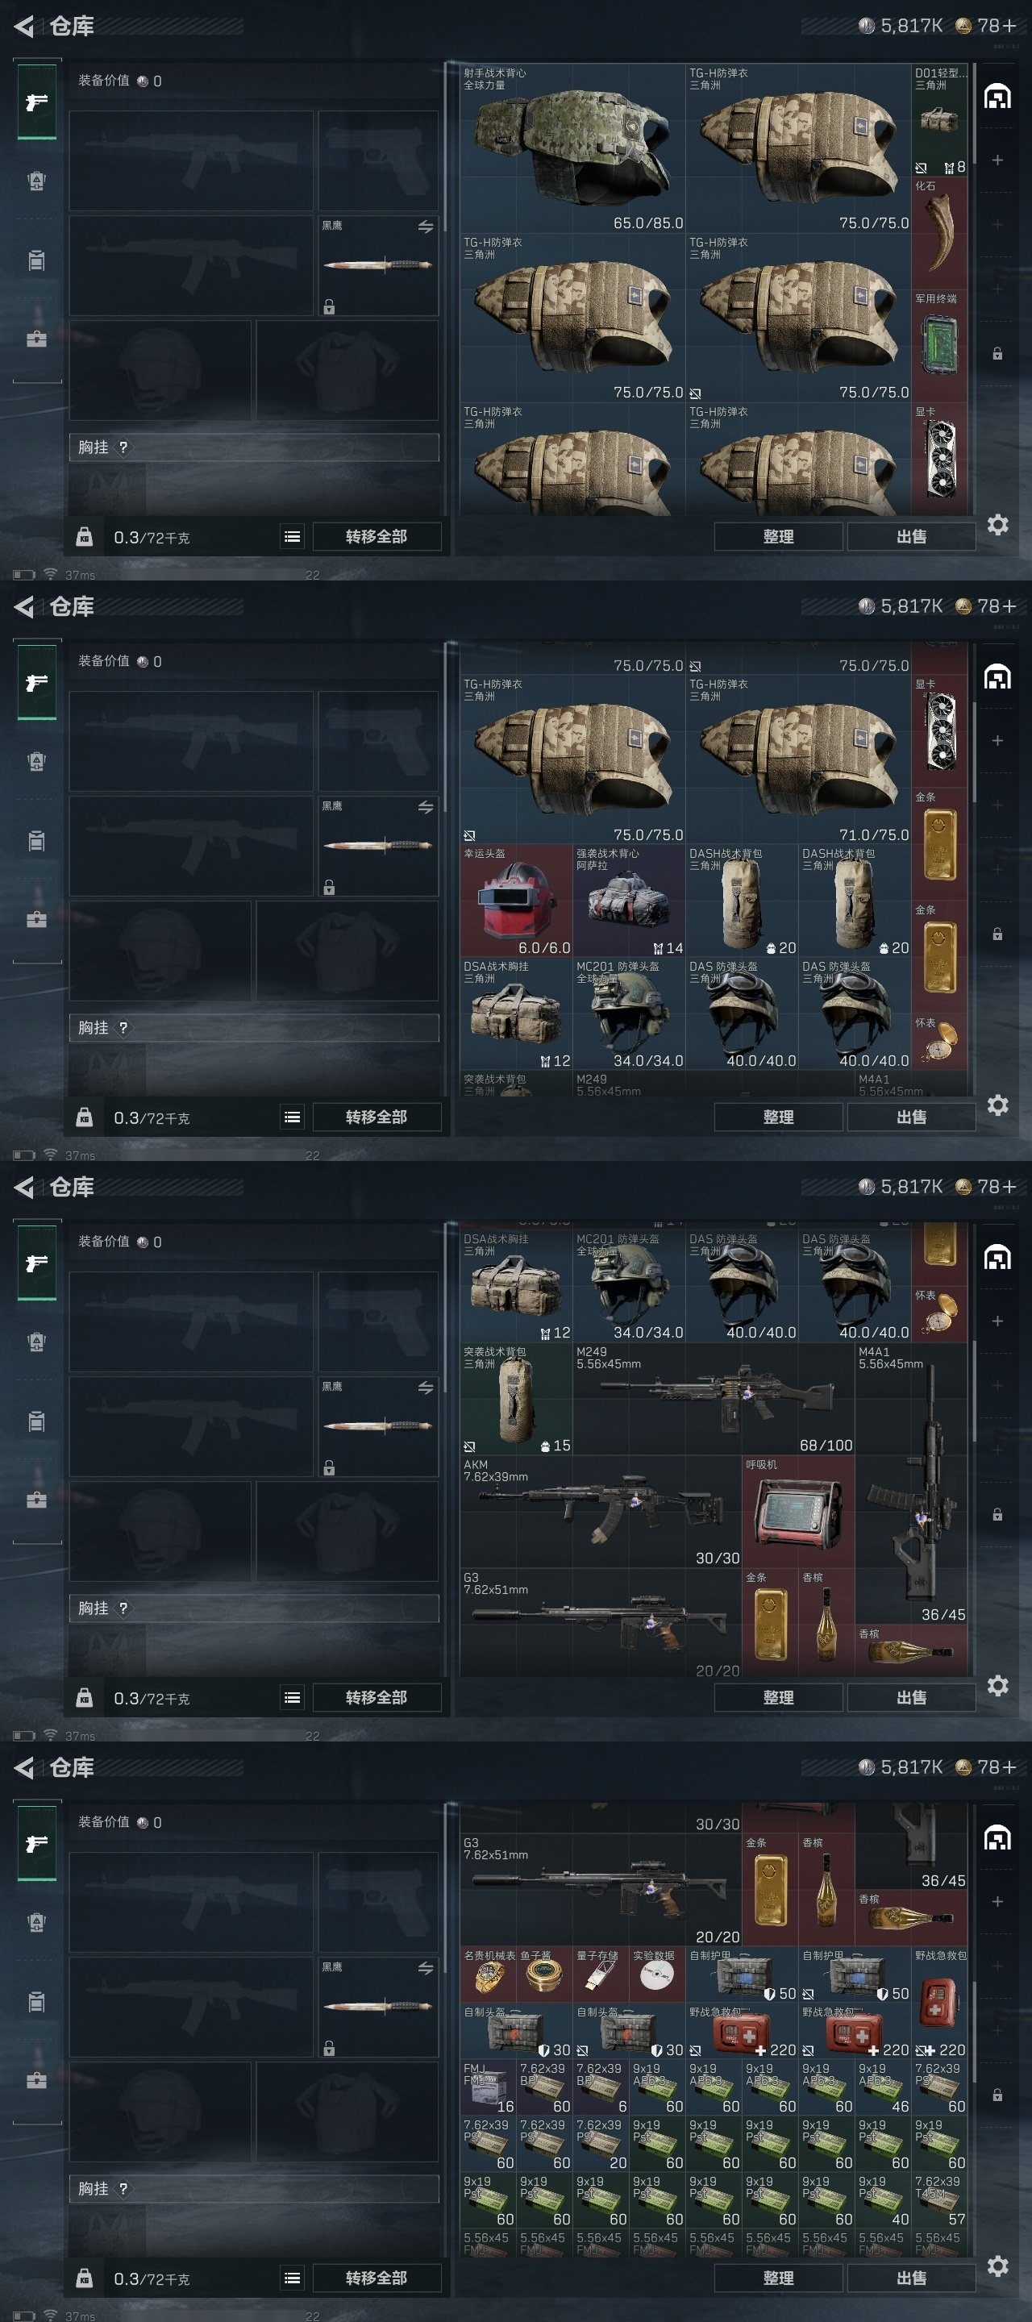Select the 实验数据 disc item
The width and height of the screenshot is (1032, 2322).
pyautogui.click(x=657, y=1974)
